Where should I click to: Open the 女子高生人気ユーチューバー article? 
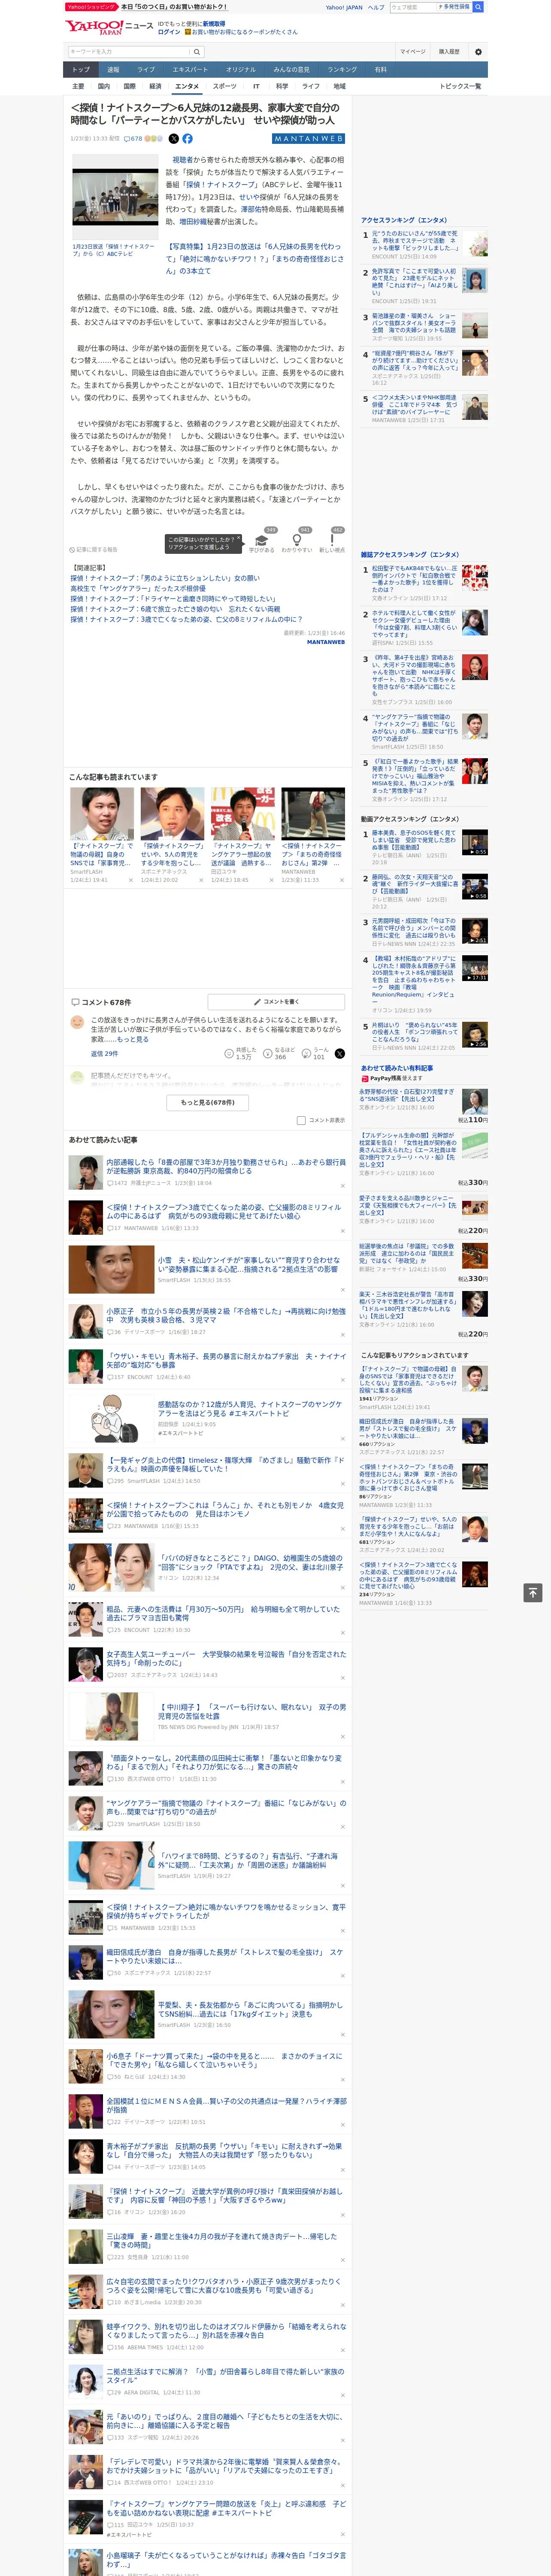coord(226,1659)
